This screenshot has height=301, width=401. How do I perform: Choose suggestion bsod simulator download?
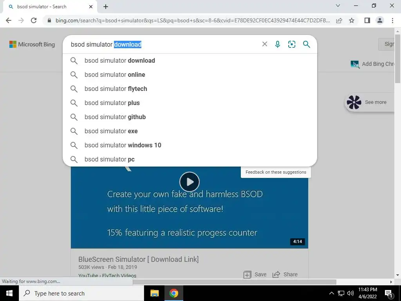[x=190, y=61]
